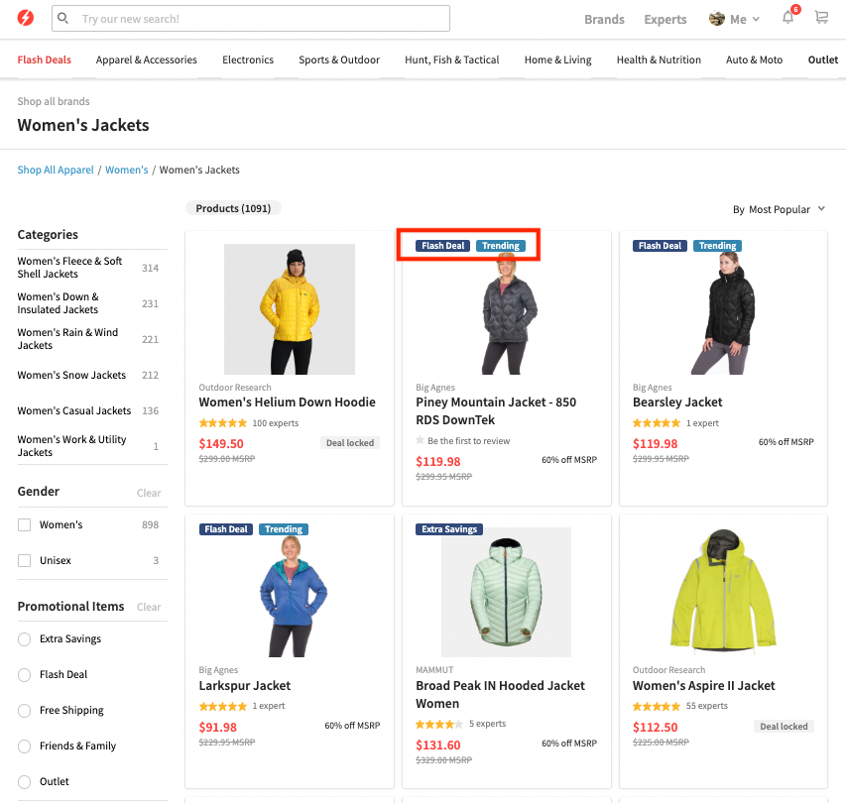Open the Sports & Outdoor menu
Viewport: 846px width, 803px height.
339,59
